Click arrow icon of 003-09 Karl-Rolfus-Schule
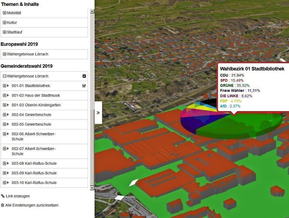Screen dimensions: 289x218 8,173
